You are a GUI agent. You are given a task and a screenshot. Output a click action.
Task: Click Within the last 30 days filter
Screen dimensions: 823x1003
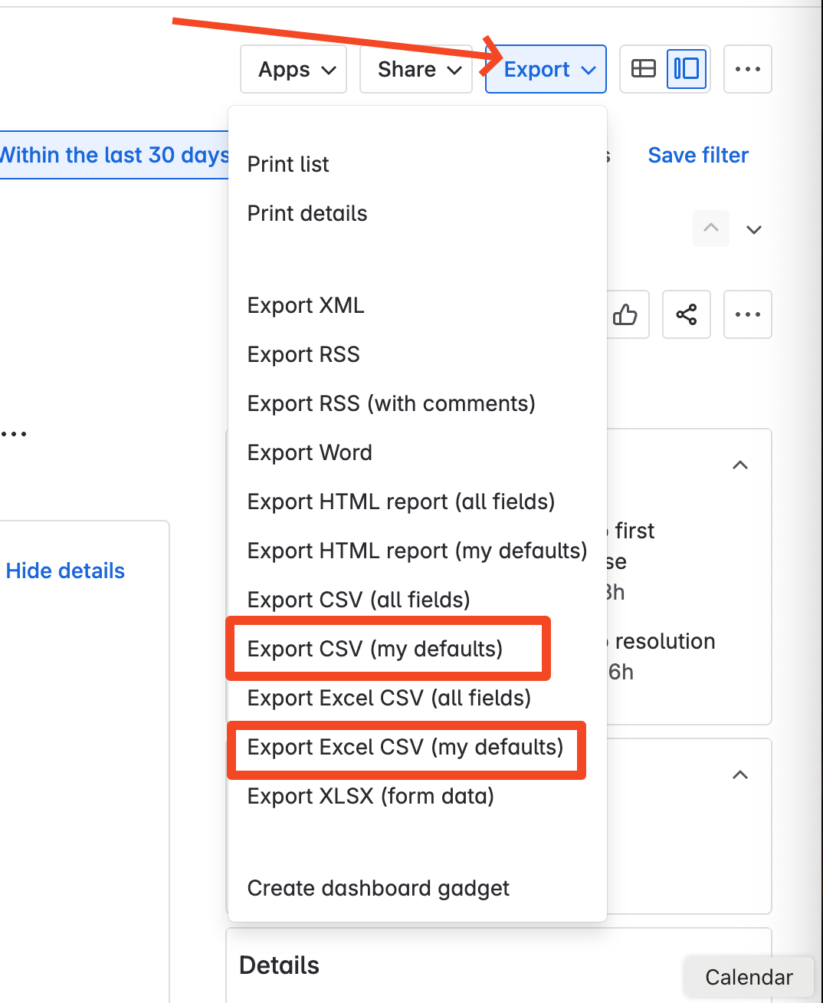pyautogui.click(x=114, y=155)
